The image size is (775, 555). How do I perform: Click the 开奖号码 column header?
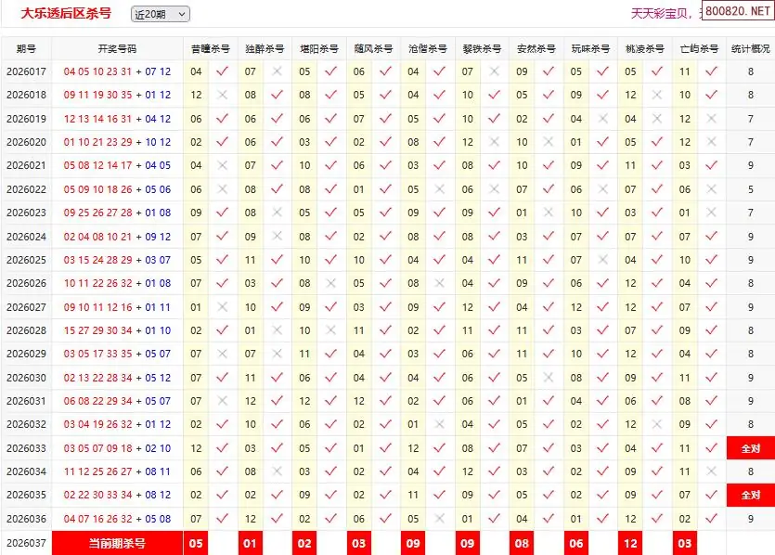click(117, 48)
